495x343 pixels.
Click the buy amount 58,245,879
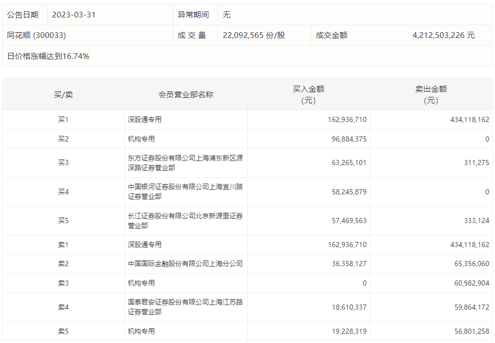pos(349,192)
